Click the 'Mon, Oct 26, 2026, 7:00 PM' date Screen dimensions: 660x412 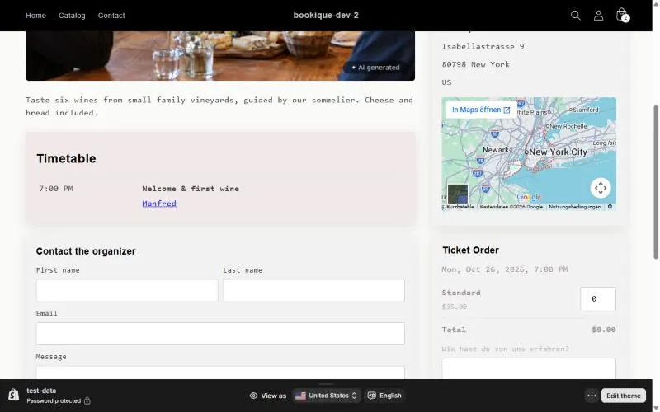[505, 269]
